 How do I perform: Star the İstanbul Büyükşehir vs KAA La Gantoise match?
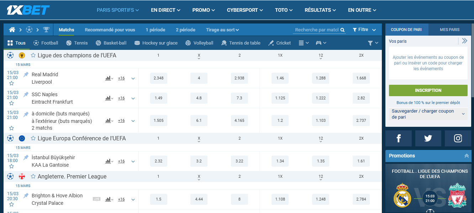(11, 166)
